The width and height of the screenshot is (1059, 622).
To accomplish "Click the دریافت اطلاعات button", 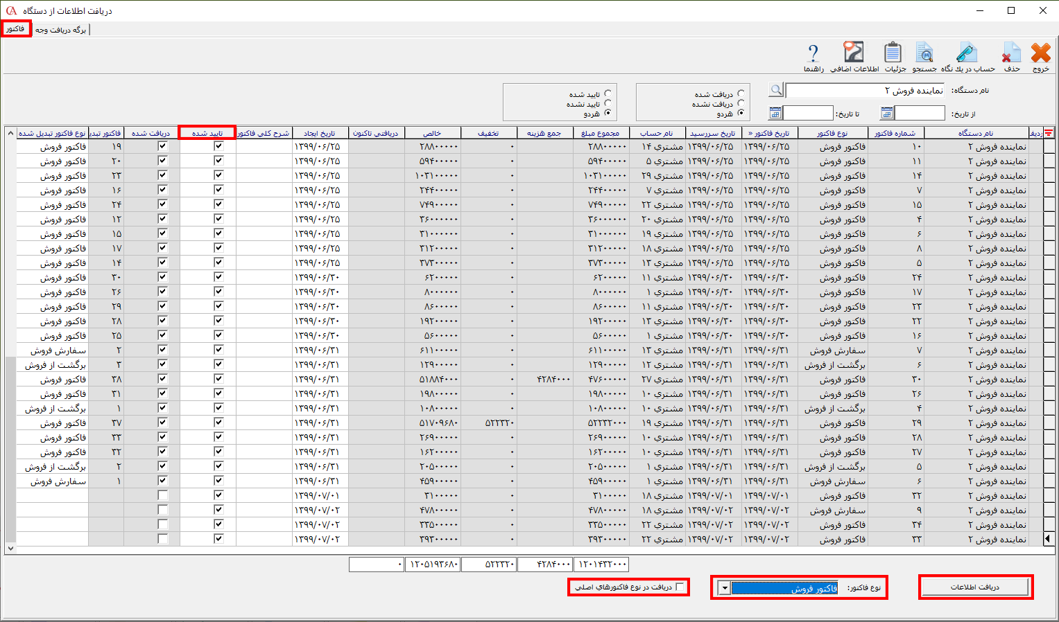I will (974, 587).
